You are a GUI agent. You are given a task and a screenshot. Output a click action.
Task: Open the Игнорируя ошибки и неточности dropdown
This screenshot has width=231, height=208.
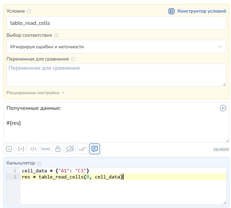(x=116, y=47)
